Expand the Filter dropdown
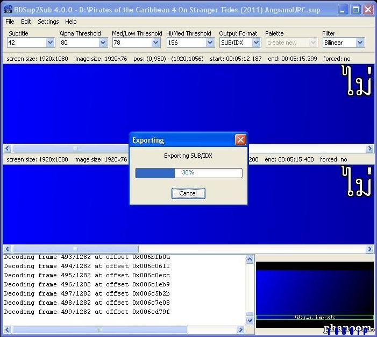 360,43
